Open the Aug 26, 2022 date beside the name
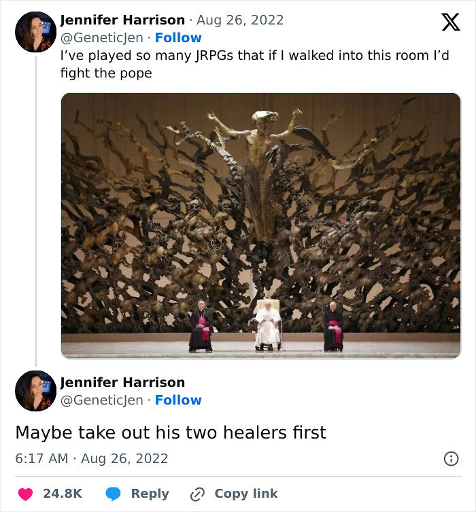Screen dimensions: 476x512 click(240, 20)
